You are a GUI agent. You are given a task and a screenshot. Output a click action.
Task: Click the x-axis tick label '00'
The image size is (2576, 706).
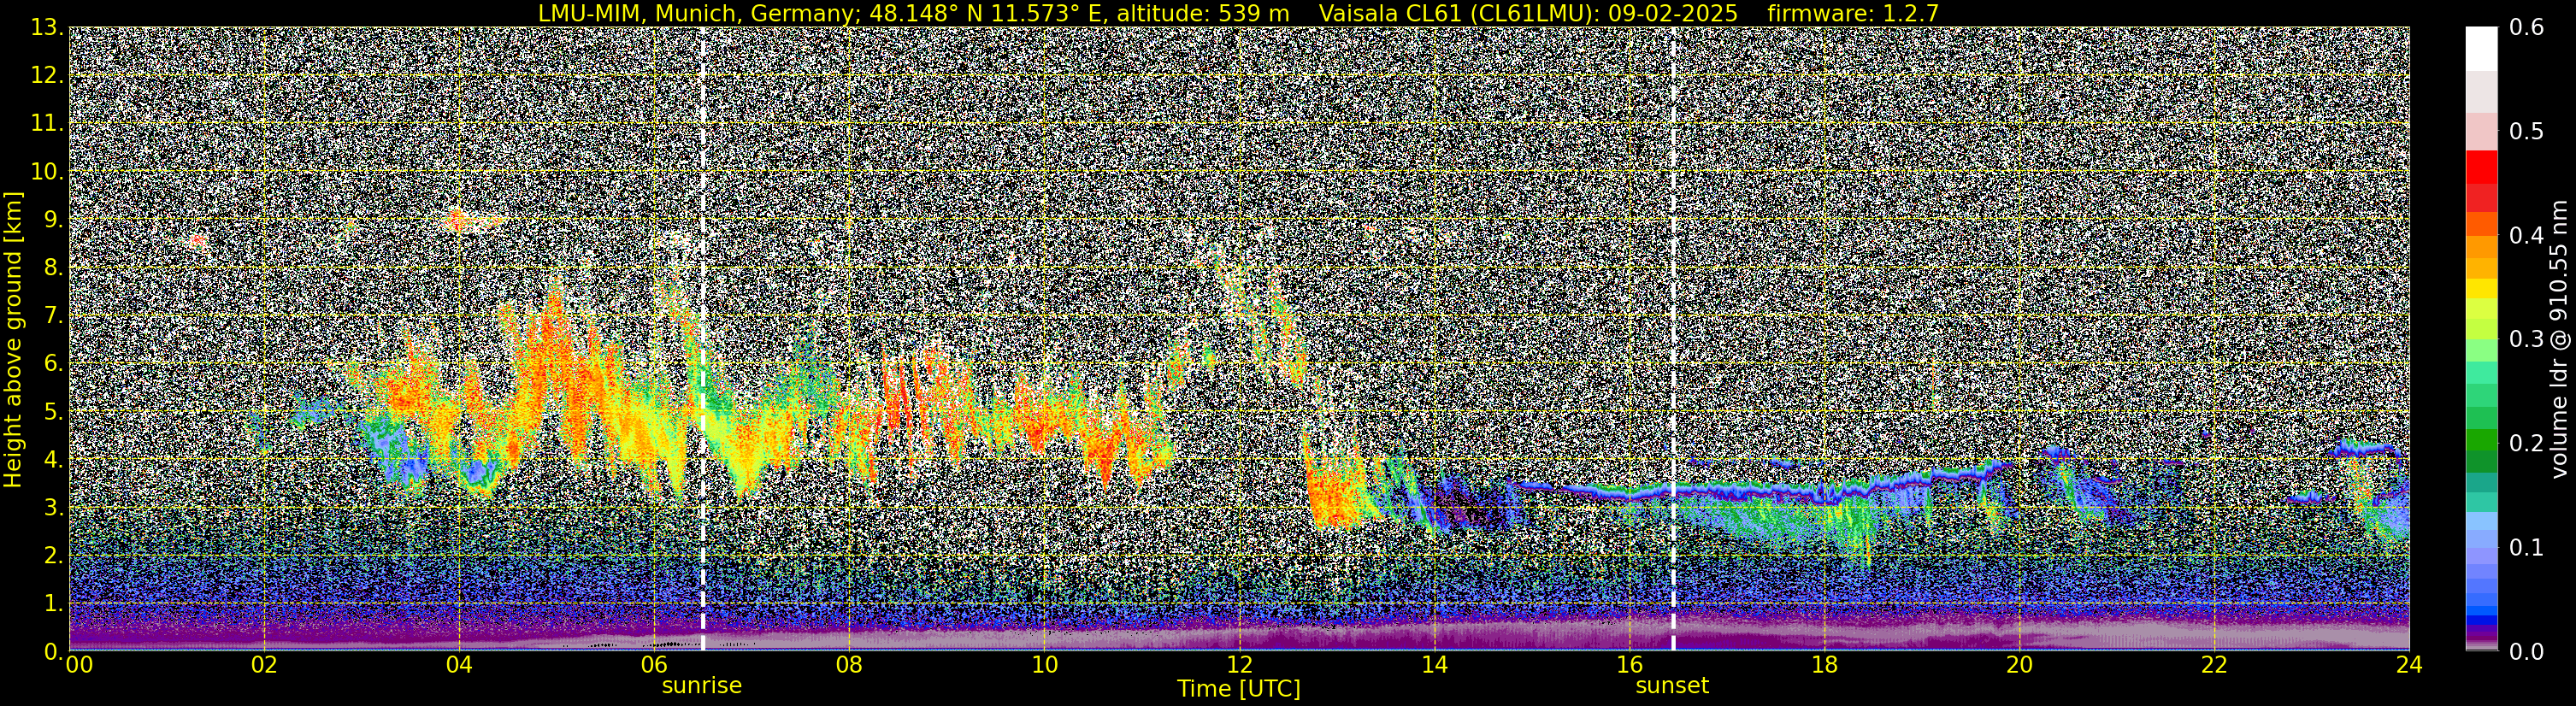[x=79, y=665]
